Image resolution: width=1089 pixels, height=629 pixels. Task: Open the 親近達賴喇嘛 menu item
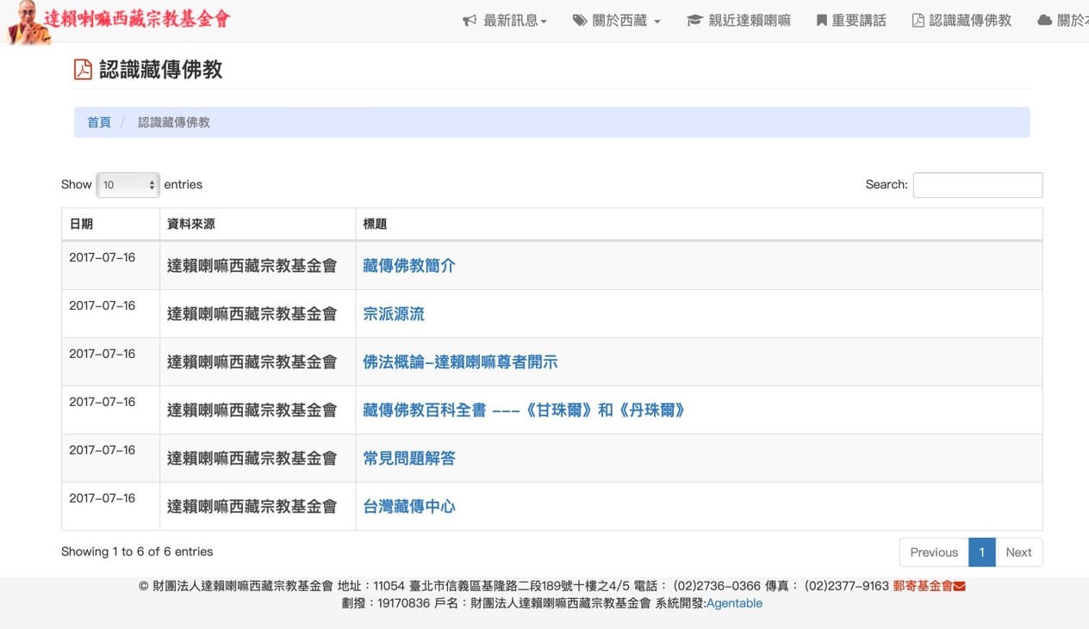749,21
